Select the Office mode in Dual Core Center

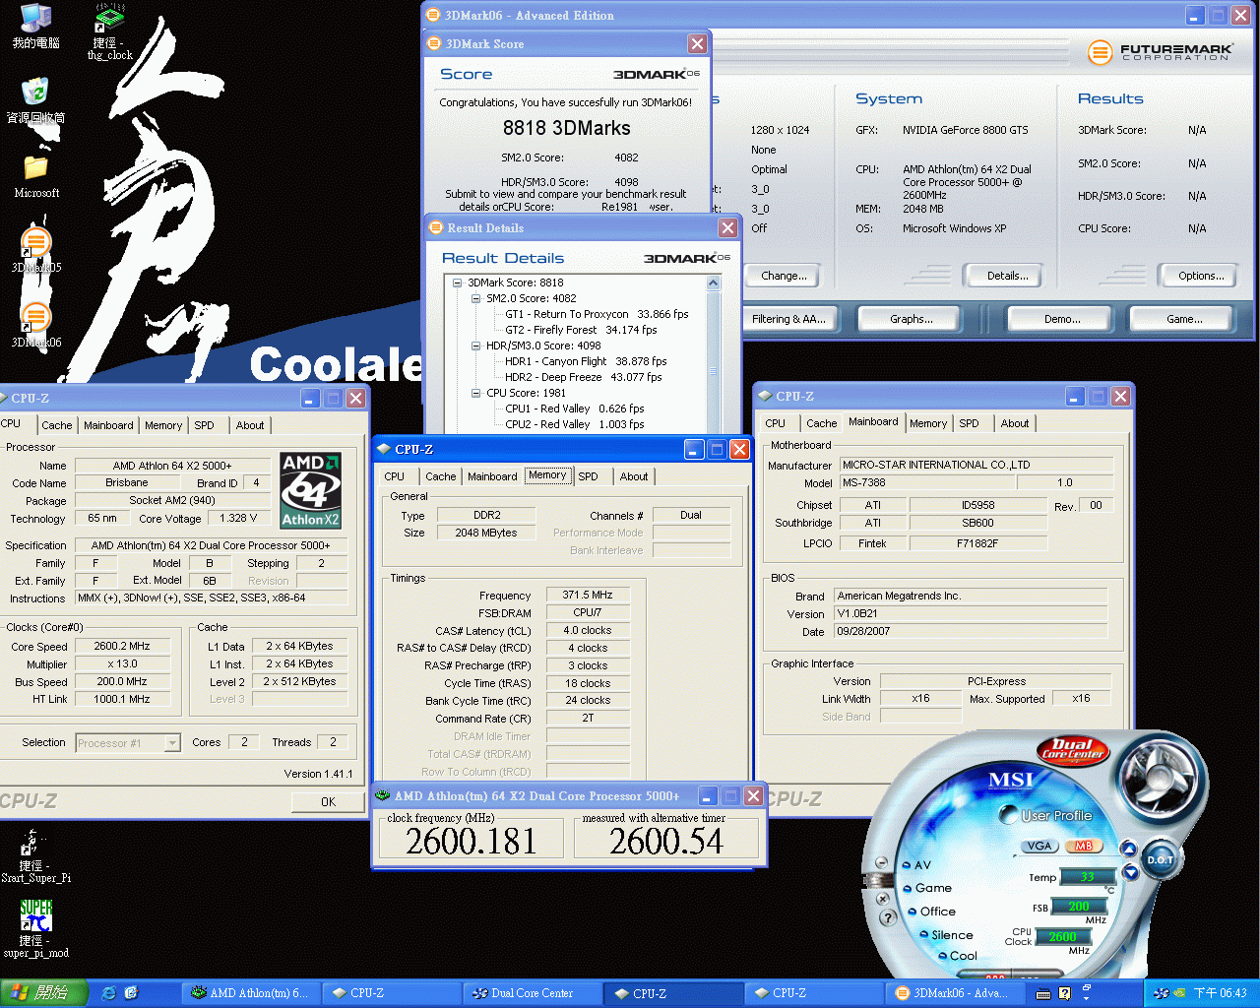pos(932,912)
